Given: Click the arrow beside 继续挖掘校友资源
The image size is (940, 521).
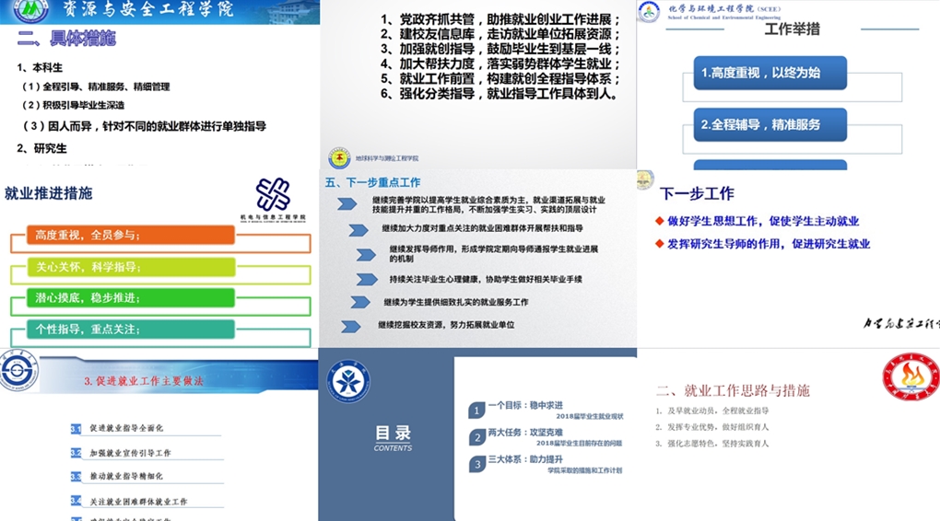Looking at the screenshot, I should pos(351,326).
